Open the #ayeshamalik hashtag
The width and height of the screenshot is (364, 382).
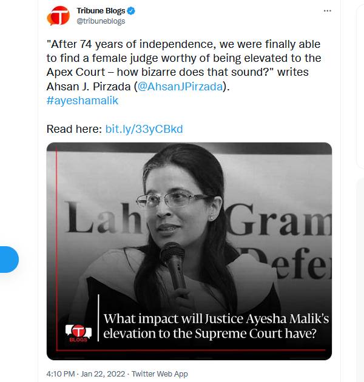pos(82,100)
